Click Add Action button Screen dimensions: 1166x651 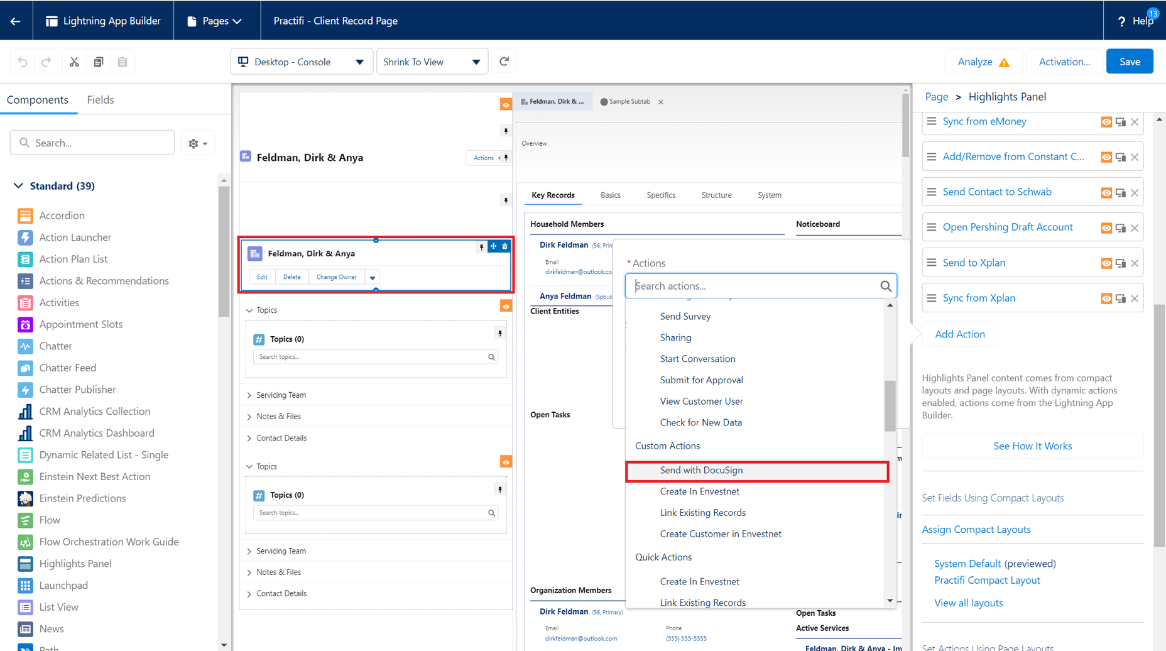[x=960, y=334]
